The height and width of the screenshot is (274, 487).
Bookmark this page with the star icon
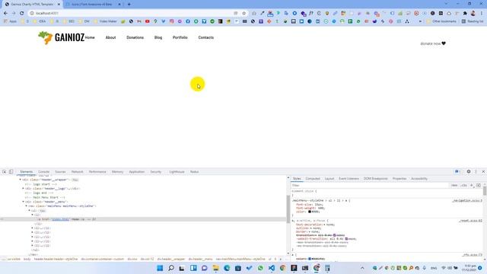243,14
